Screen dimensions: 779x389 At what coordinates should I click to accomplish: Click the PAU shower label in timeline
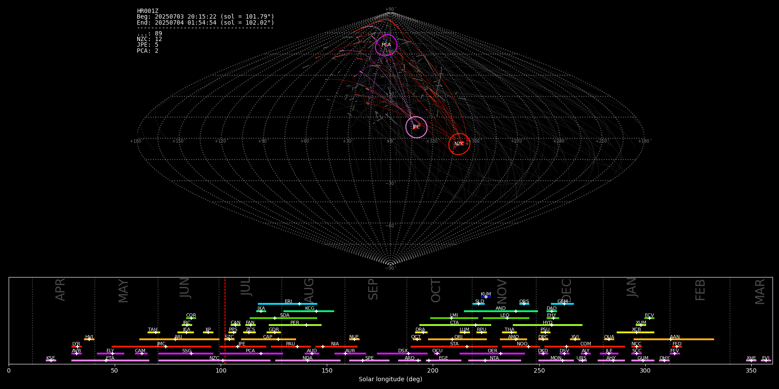point(290,344)
